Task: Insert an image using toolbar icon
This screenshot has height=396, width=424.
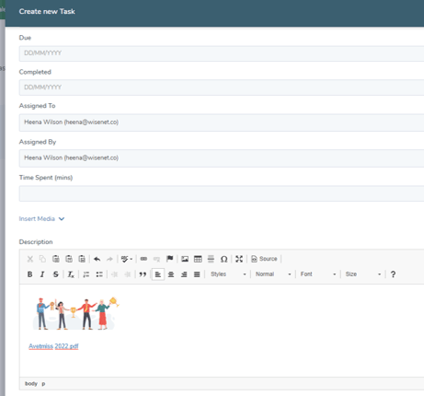Action: 185,259
